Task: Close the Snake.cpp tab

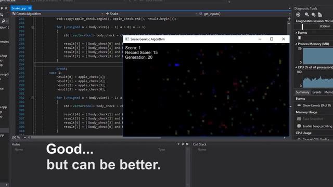Action: pyautogui.click(x=30, y=8)
